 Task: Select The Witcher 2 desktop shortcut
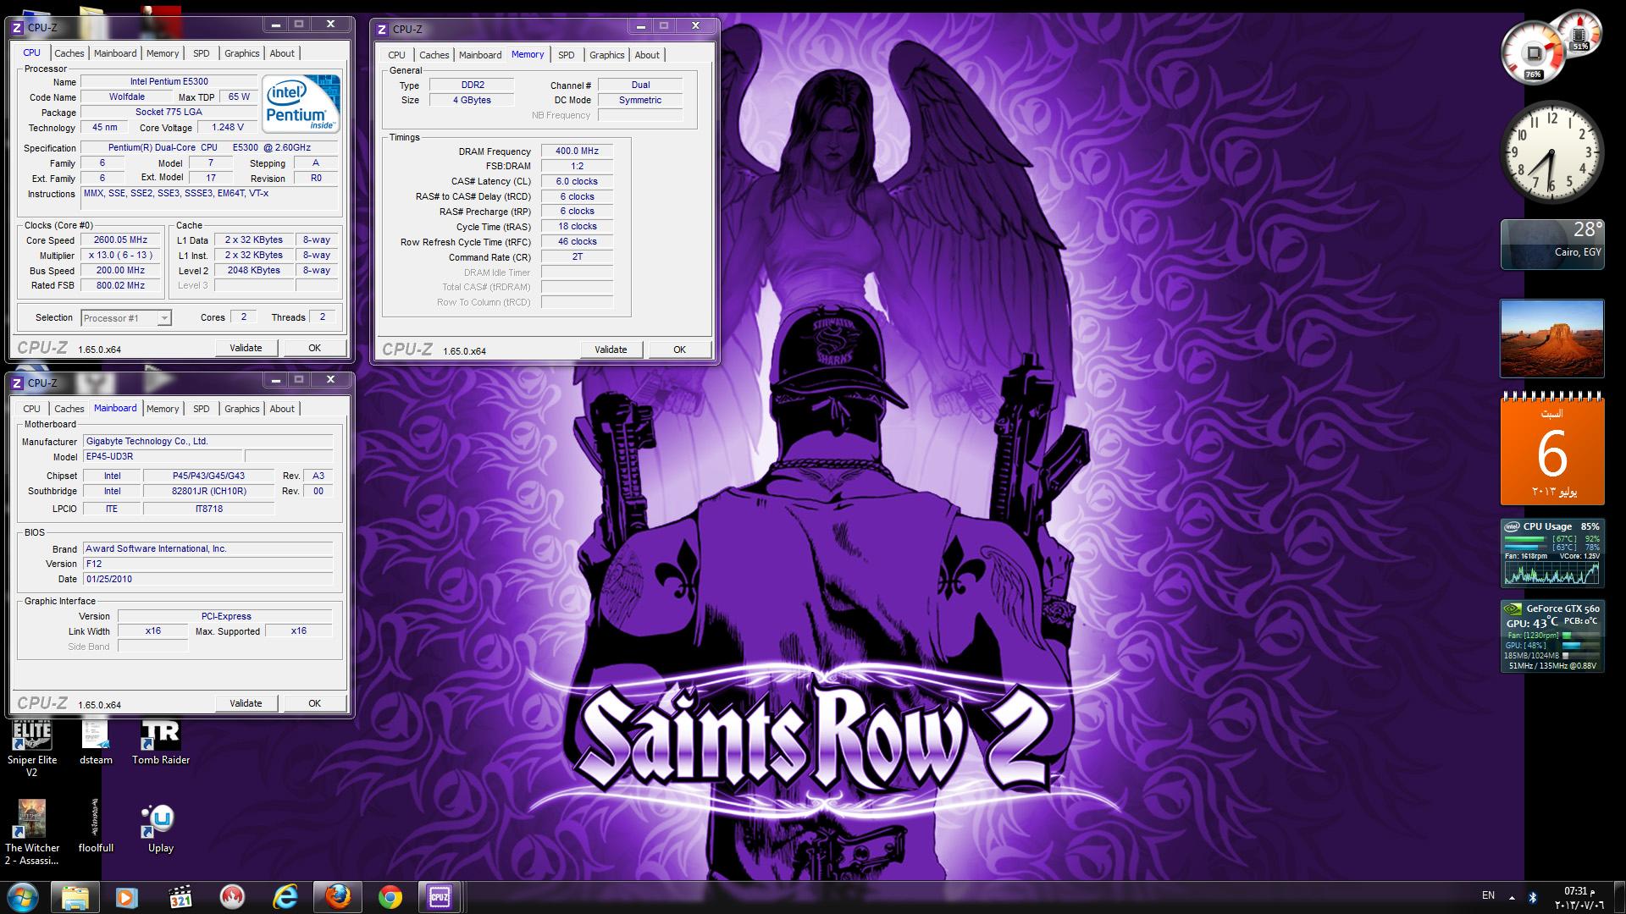tap(31, 833)
